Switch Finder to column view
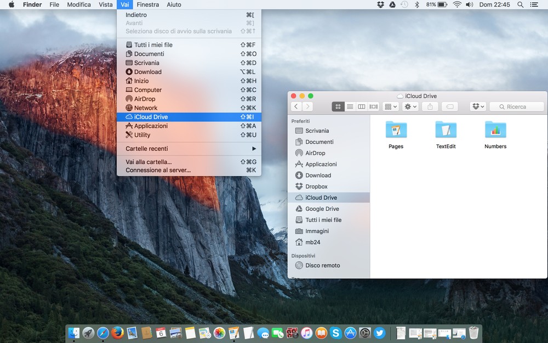 pos(362,106)
